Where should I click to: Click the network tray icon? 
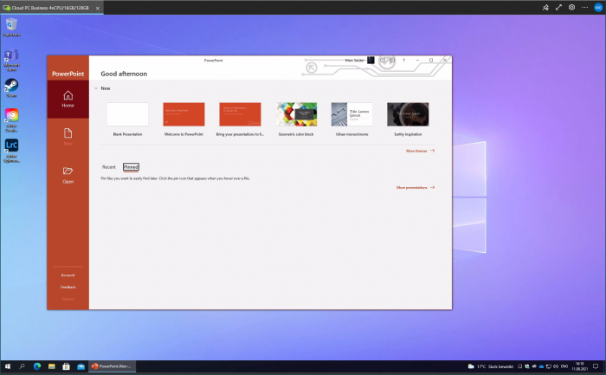point(548,366)
